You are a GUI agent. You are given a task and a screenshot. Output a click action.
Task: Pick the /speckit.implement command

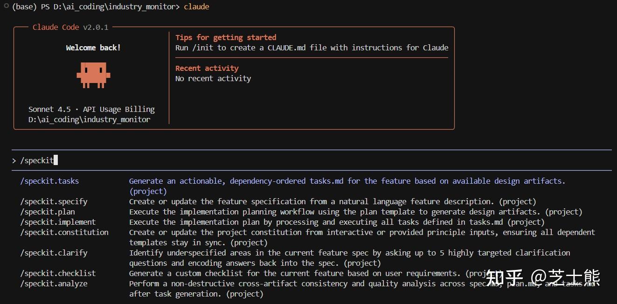pos(58,222)
